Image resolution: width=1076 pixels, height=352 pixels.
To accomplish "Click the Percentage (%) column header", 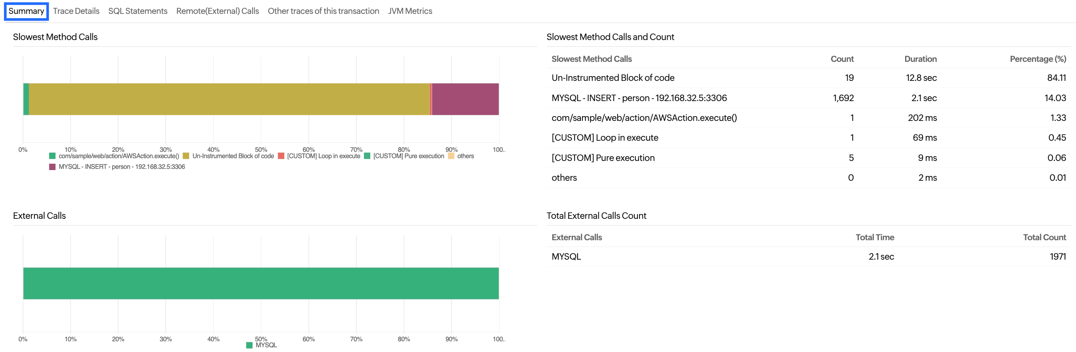I will point(1038,59).
